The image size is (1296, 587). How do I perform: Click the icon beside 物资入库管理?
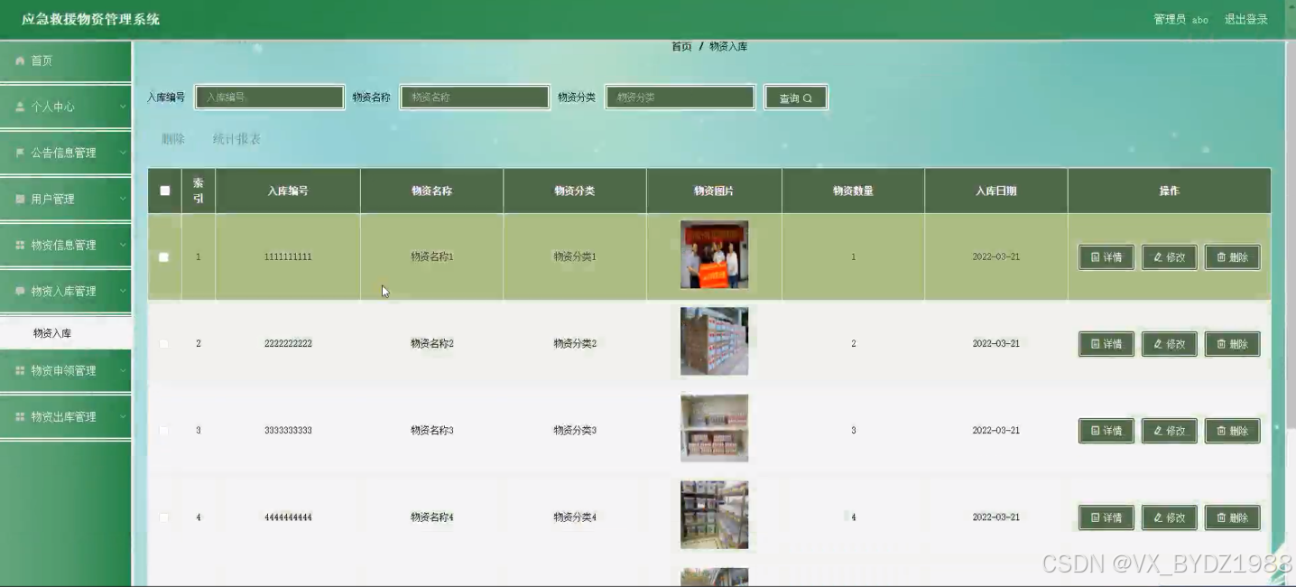[20, 291]
